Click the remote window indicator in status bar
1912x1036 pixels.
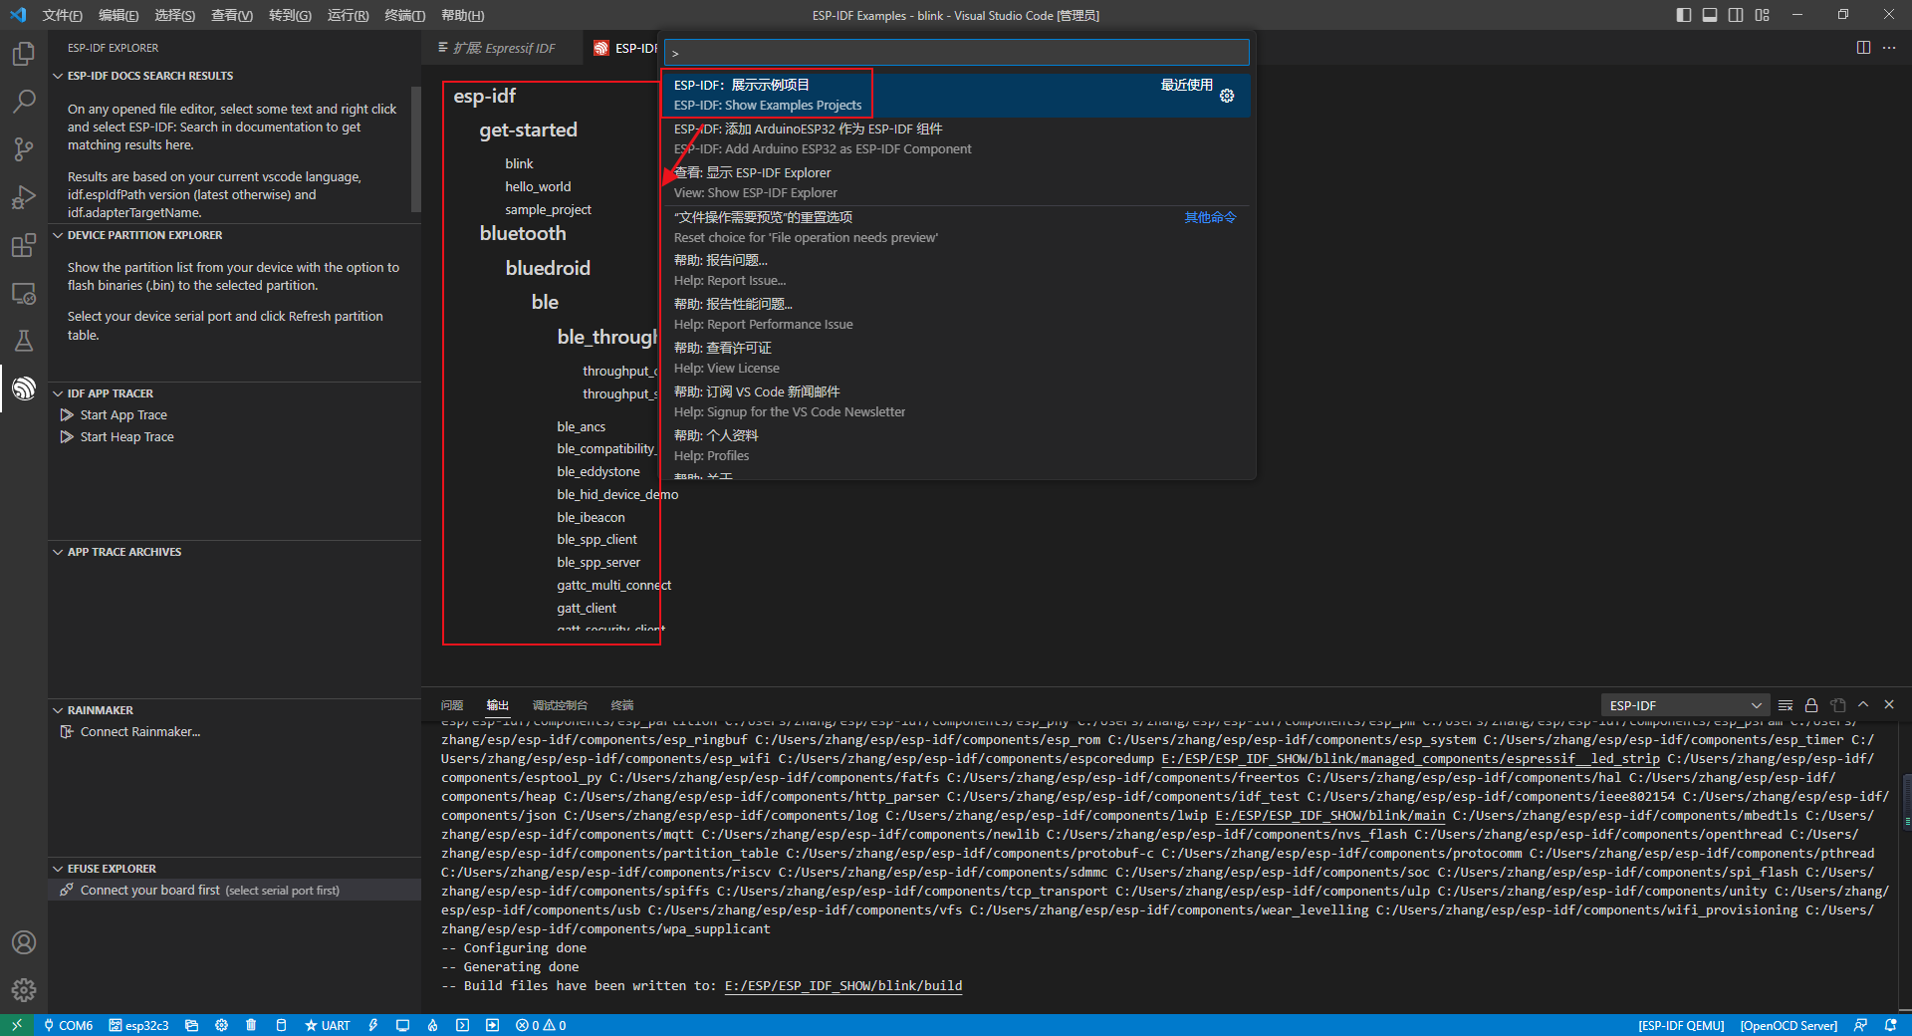click(17, 1025)
